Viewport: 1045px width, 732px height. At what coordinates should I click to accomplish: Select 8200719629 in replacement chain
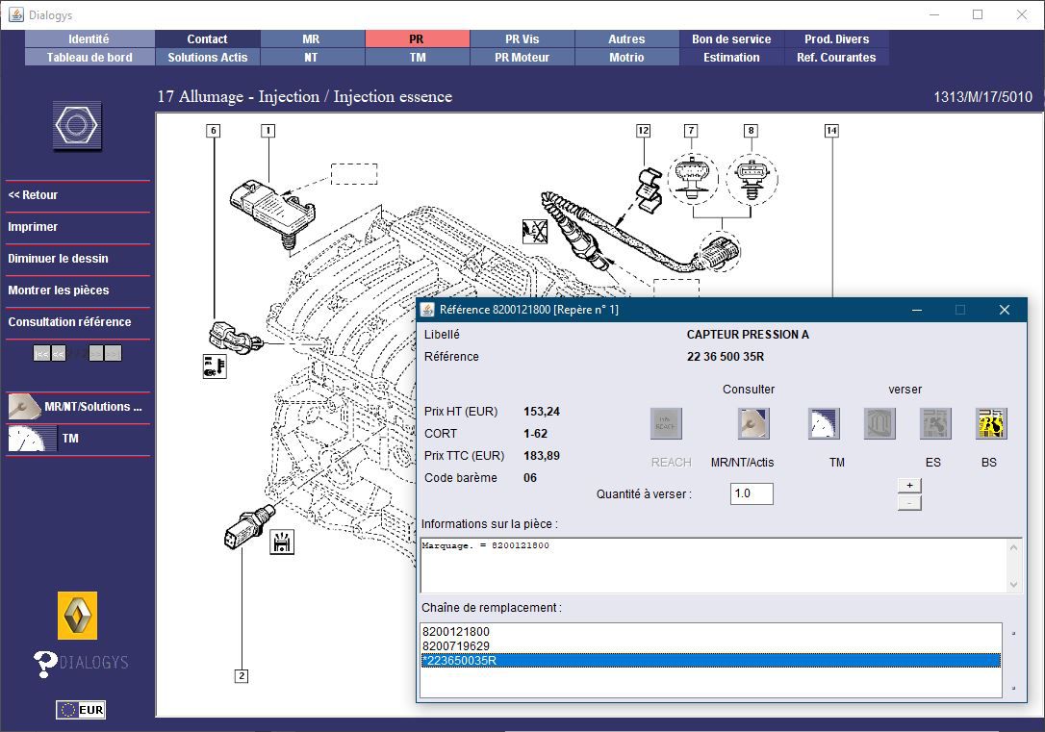[710, 646]
